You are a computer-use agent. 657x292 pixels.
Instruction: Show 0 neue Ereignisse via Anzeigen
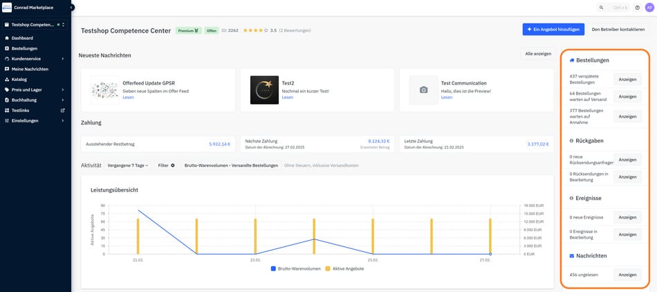(627, 217)
